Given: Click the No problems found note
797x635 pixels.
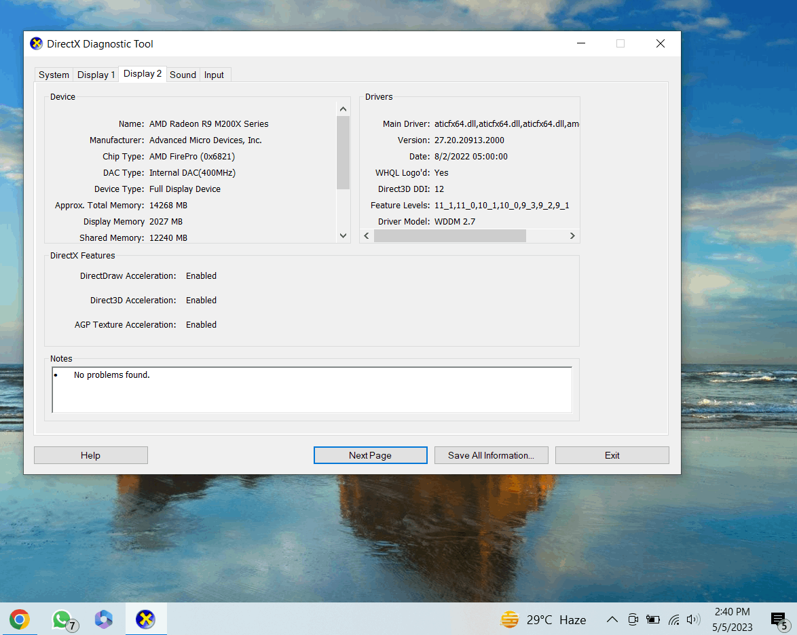Looking at the screenshot, I should [x=112, y=375].
